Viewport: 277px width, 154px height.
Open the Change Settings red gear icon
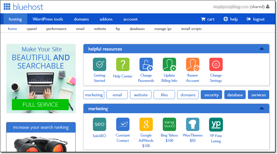tap(216, 64)
